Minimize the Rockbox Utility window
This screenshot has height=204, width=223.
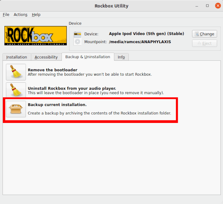(x=197, y=6)
